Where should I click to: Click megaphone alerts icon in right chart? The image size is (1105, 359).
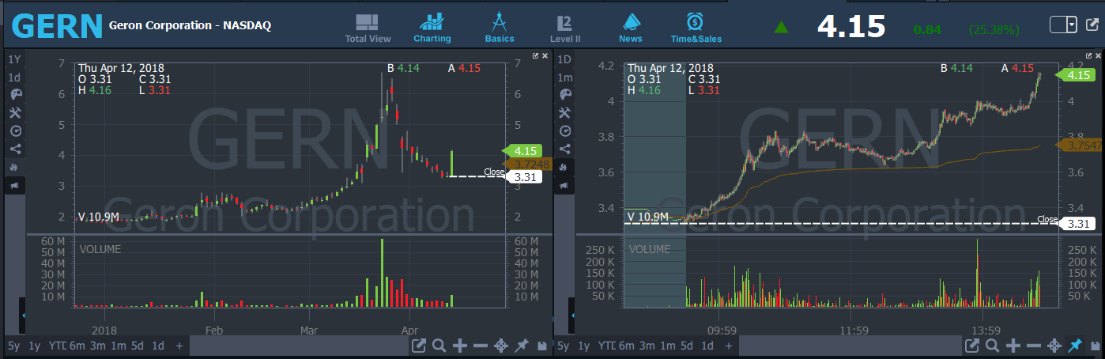click(564, 185)
